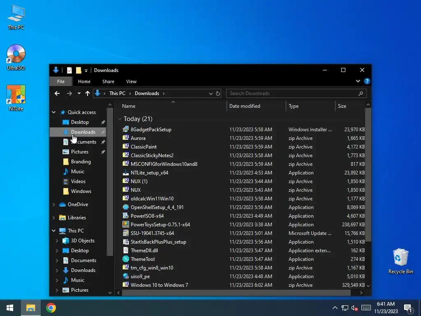Open the Recent locations dropdown arrow
The width and height of the screenshot is (421, 316).
(79, 93)
